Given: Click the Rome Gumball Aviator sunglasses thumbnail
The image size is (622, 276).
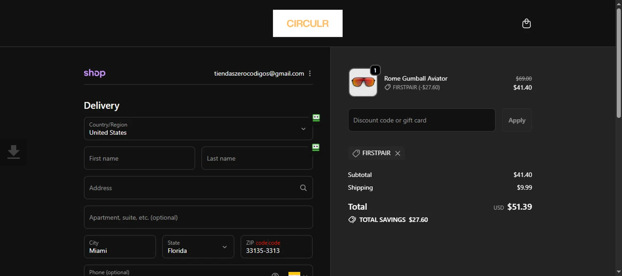Looking at the screenshot, I should pos(363,83).
